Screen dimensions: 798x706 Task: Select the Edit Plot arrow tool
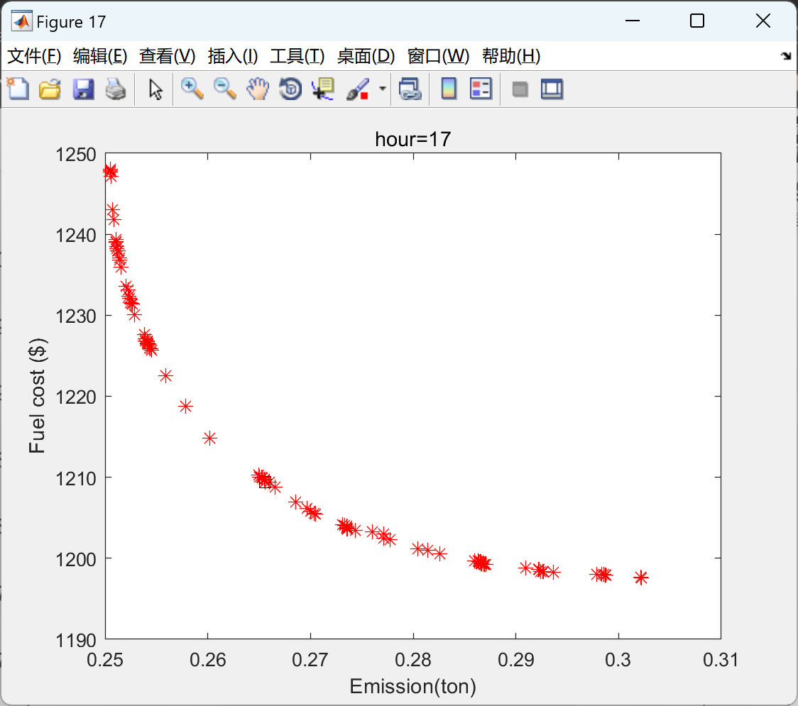click(x=155, y=89)
